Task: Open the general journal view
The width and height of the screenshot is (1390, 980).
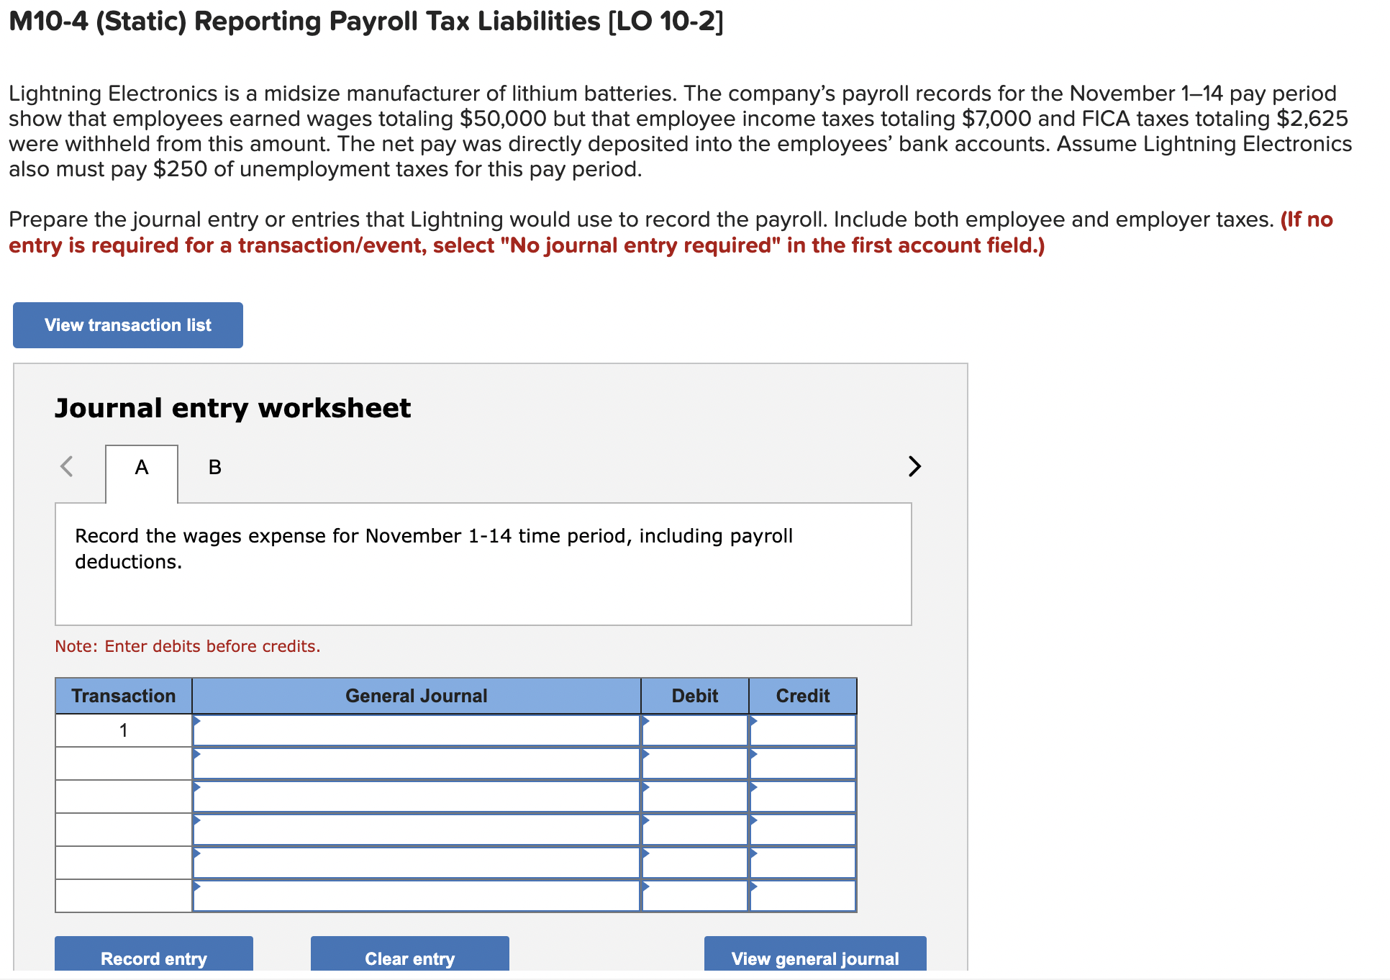Action: (814, 958)
